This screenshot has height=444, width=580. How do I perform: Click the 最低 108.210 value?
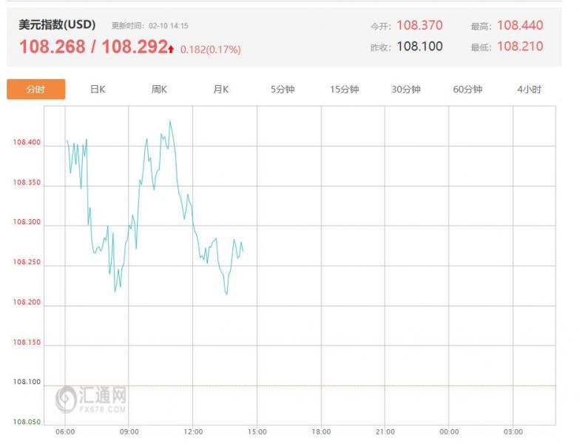520,46
